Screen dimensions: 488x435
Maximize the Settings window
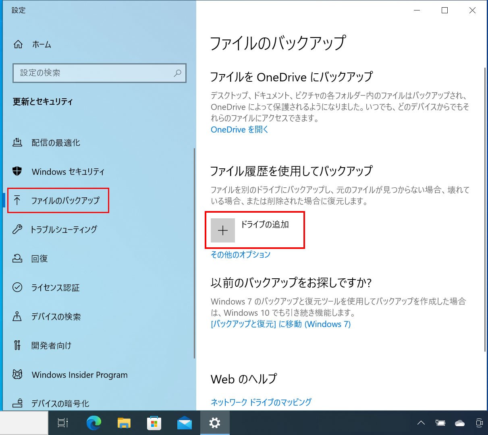444,10
